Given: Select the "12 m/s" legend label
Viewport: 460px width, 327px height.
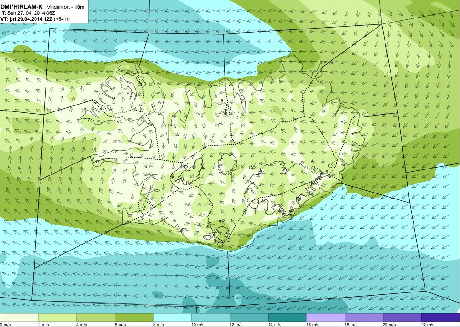Looking at the screenshot, I should [236, 325].
